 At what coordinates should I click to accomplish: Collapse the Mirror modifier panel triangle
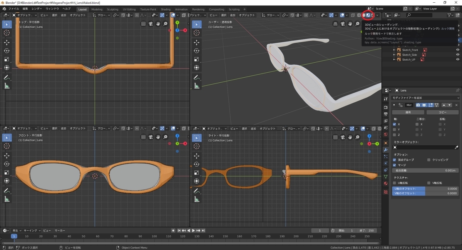(394, 105)
